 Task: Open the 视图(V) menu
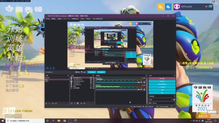59,19
